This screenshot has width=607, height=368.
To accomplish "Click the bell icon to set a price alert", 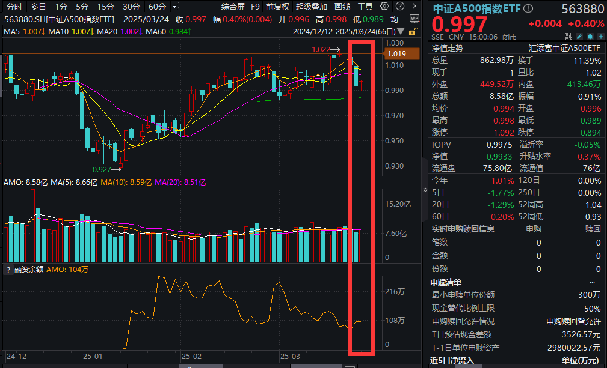I will 590,36.
